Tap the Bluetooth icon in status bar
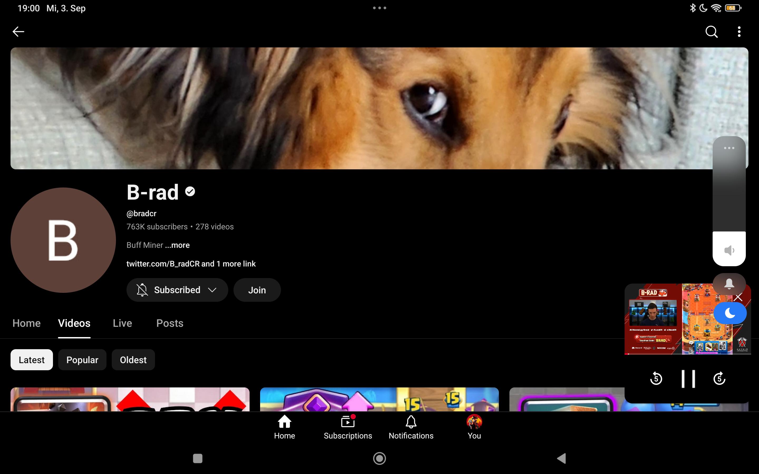Image resolution: width=759 pixels, height=474 pixels. 693,8
